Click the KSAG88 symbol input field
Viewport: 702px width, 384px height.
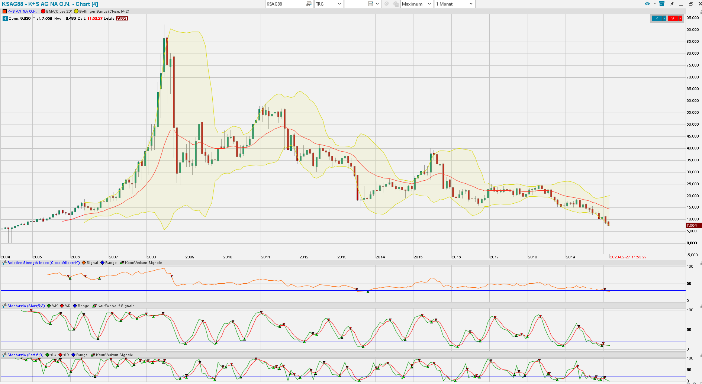pyautogui.click(x=285, y=4)
